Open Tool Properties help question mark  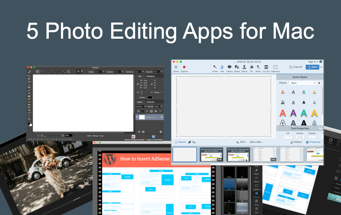(x=320, y=128)
